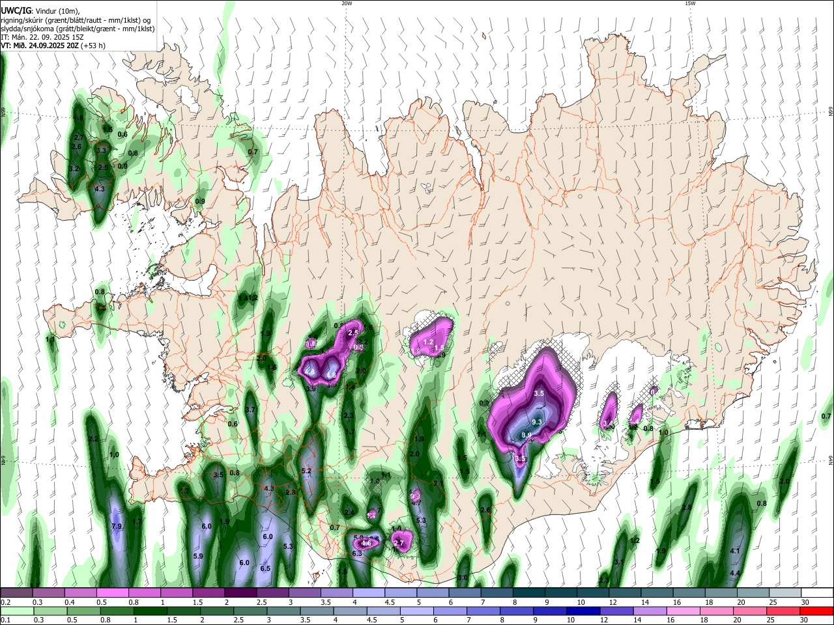
Task: Click the '(+53 h)' forecast offset text
Action: (93, 46)
